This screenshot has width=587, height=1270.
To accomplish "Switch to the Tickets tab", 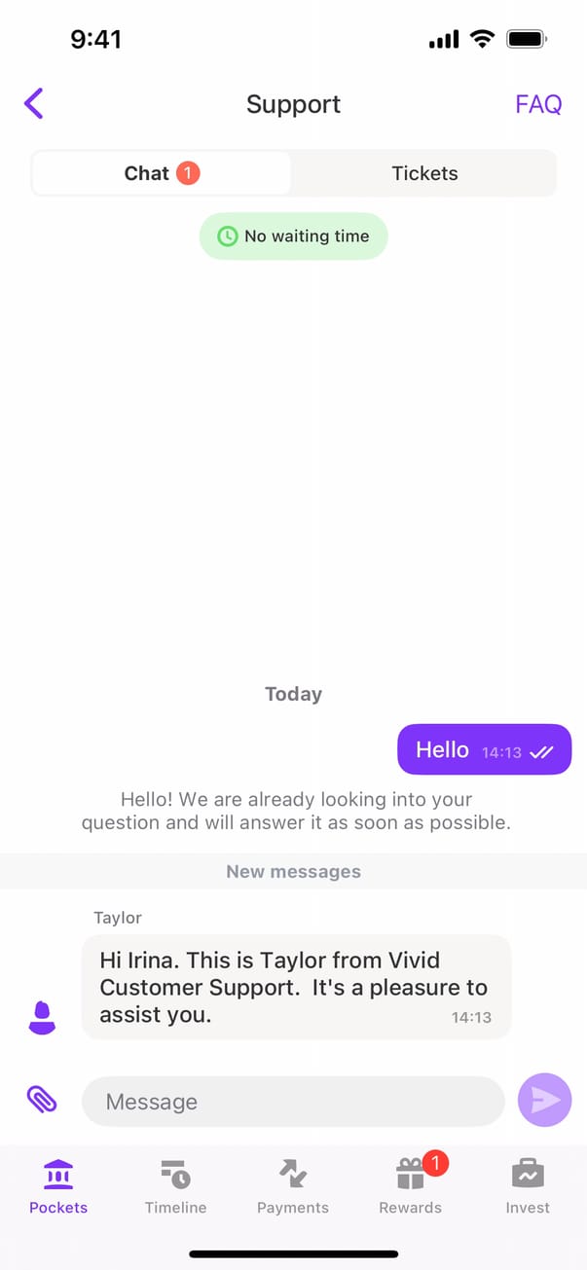I will (x=424, y=173).
